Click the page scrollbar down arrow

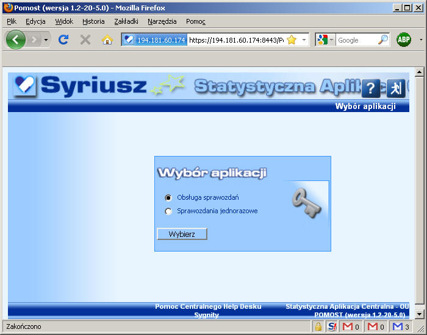click(x=420, y=314)
